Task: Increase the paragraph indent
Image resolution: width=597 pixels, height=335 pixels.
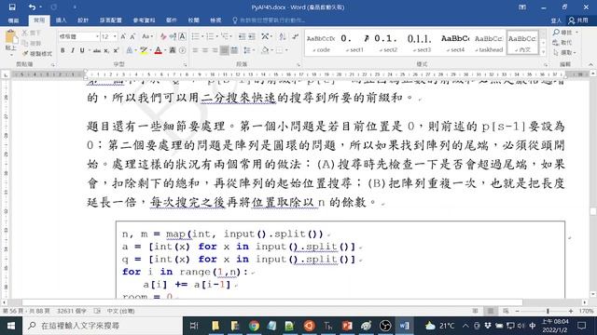Action: 252,37
